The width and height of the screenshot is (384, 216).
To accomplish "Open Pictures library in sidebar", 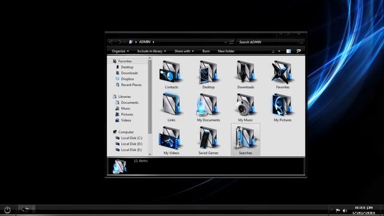I will pyautogui.click(x=124, y=115).
